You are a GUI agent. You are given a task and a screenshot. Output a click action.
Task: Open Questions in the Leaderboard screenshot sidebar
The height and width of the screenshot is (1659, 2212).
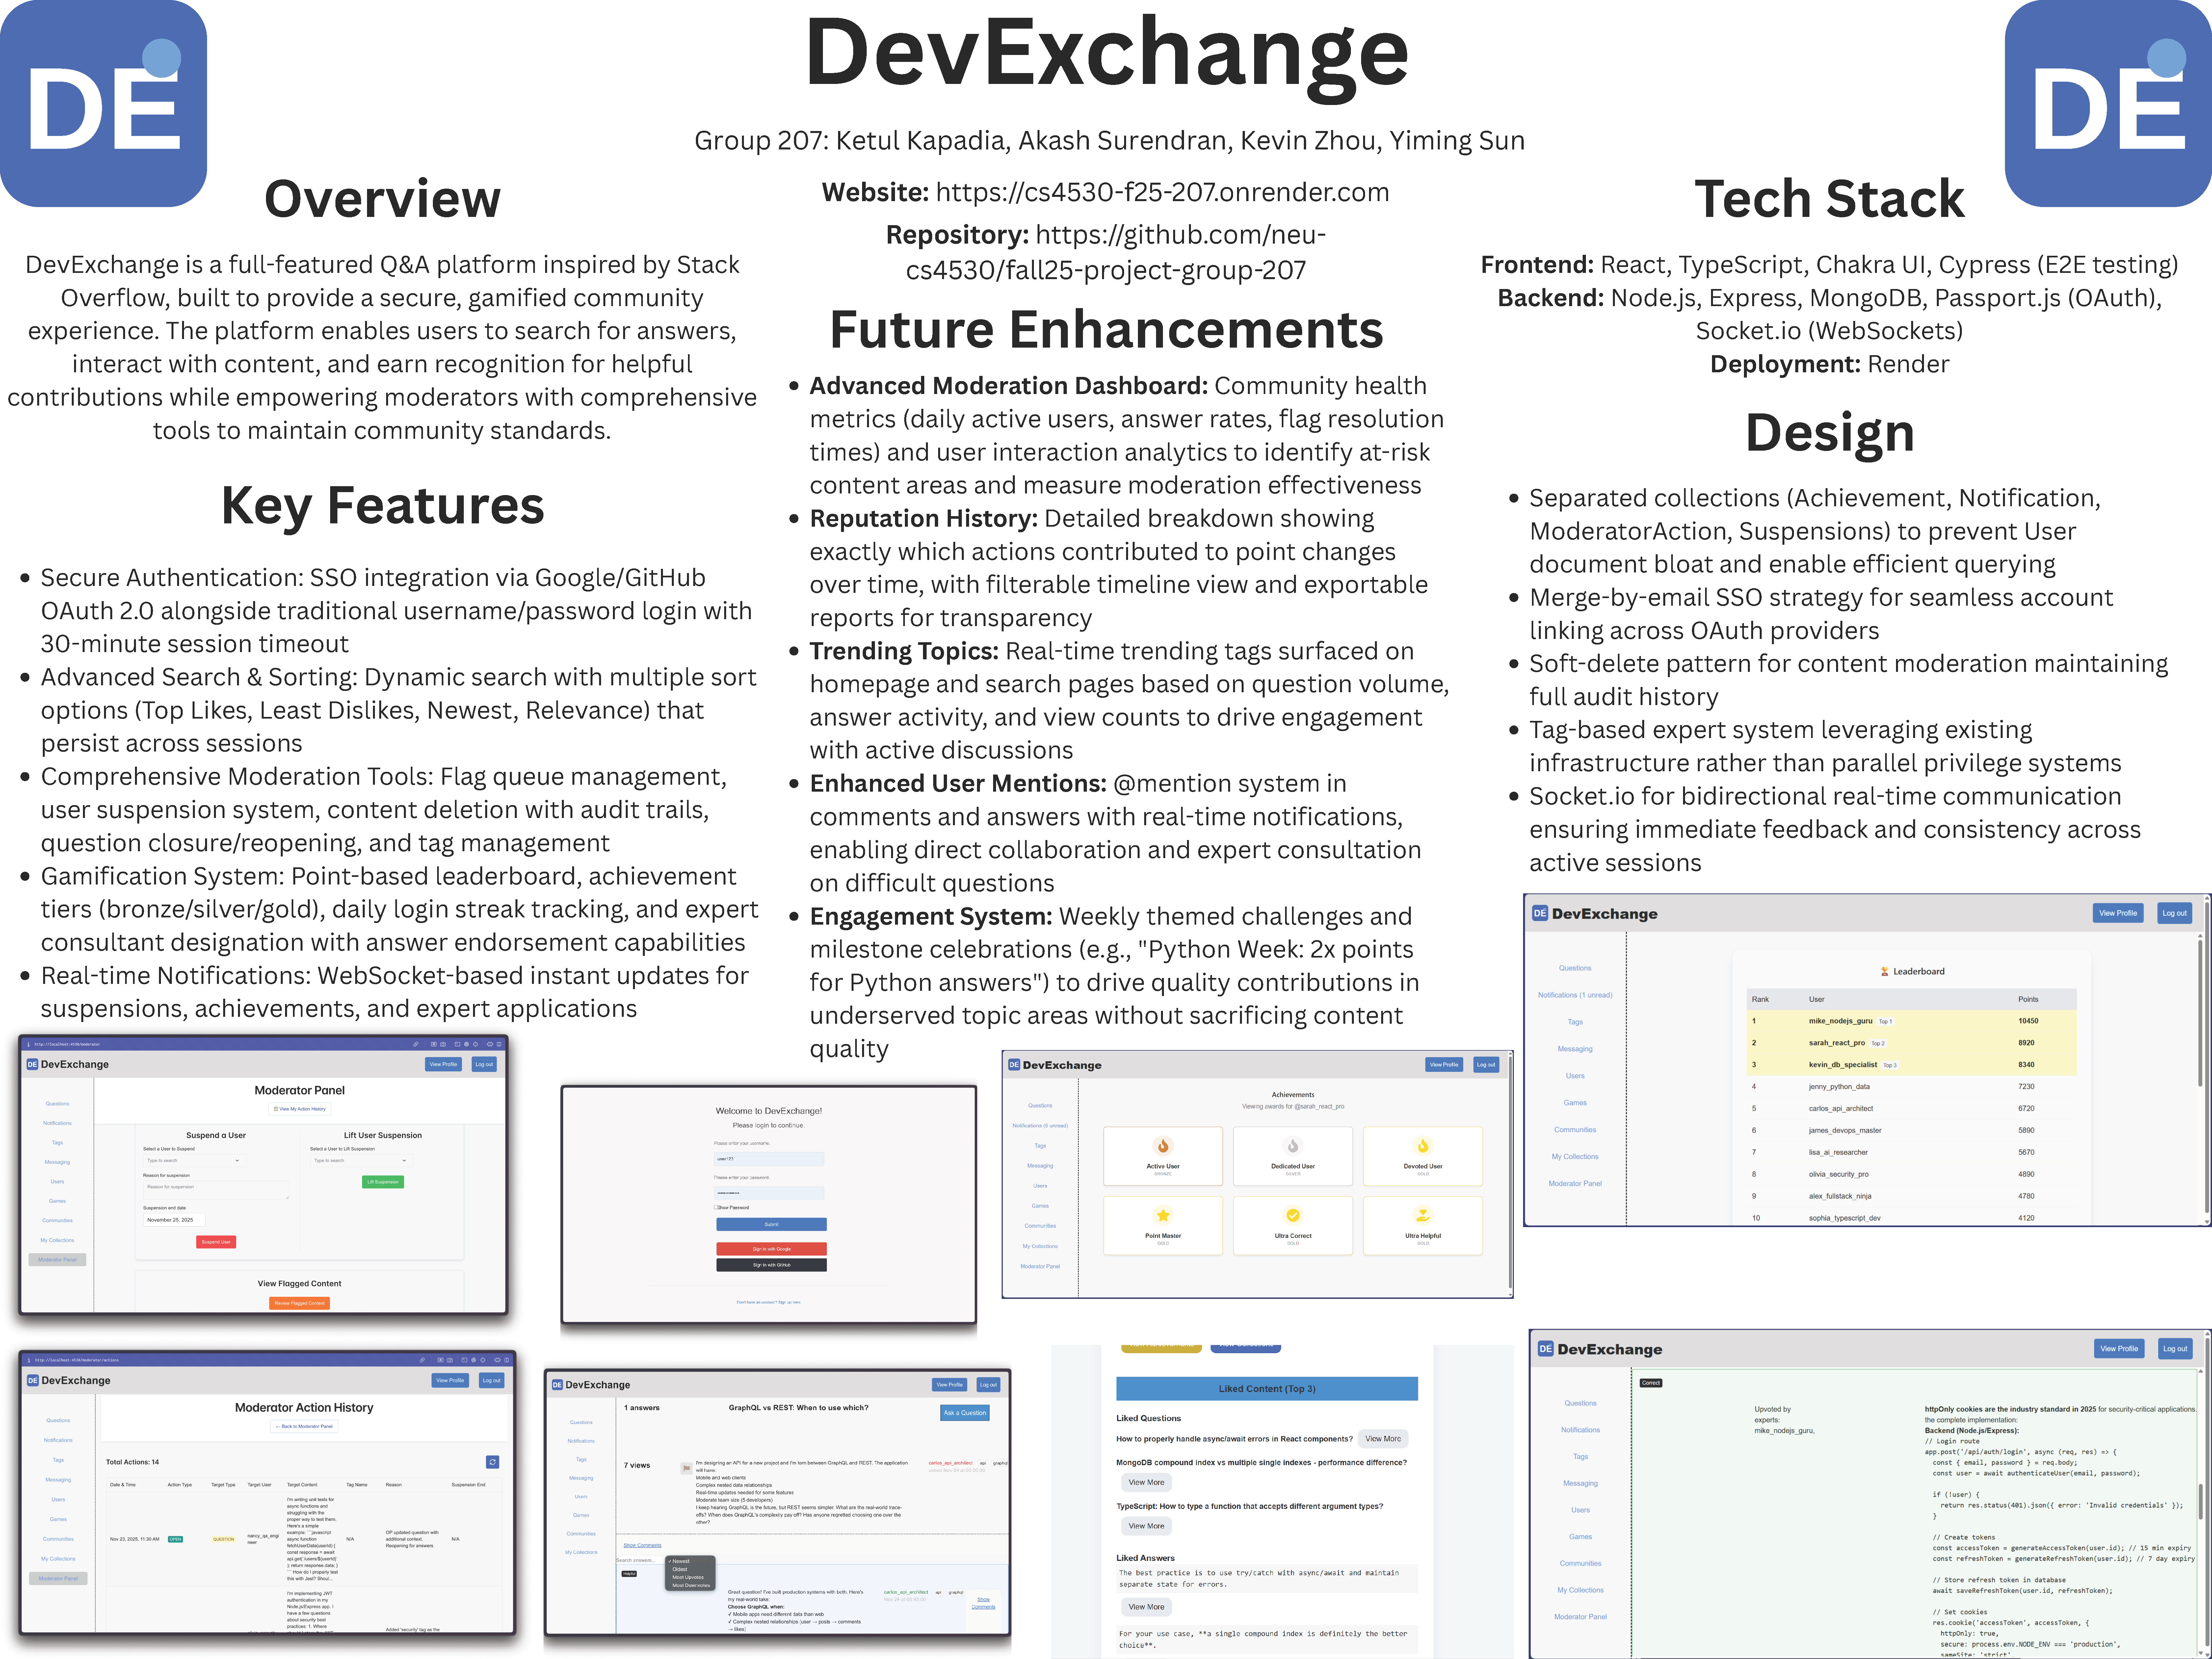[1575, 968]
